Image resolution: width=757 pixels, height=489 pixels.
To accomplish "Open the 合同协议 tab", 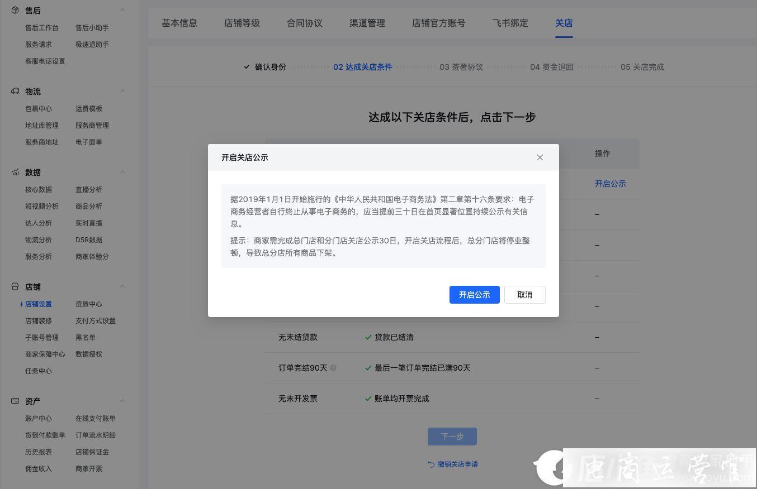I will click(x=305, y=23).
